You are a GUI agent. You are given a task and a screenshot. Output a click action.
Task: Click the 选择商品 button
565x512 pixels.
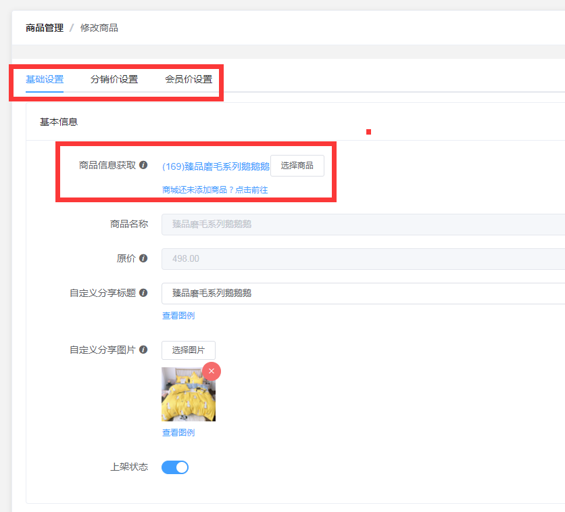click(297, 166)
